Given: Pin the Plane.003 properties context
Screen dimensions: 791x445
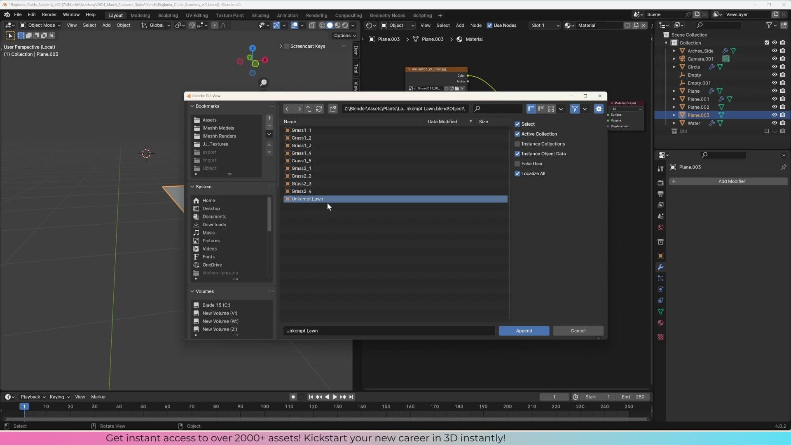Looking at the screenshot, I should [783, 167].
